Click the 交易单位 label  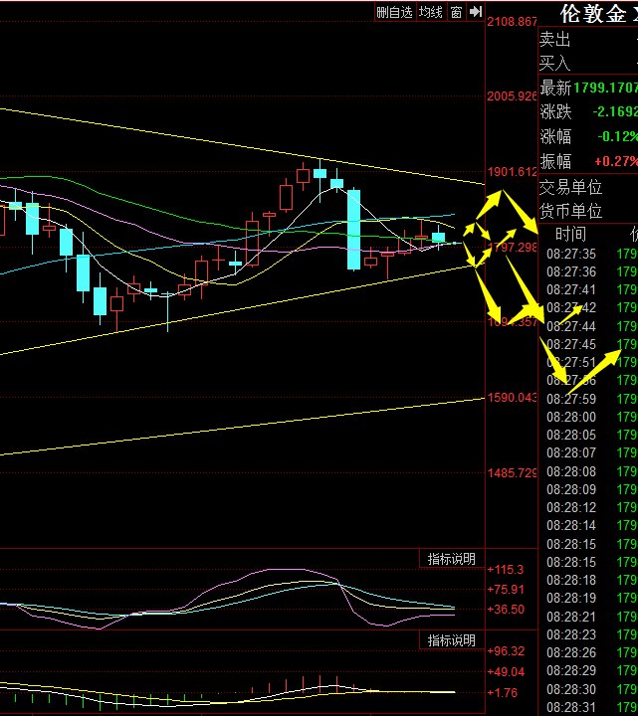[571, 187]
